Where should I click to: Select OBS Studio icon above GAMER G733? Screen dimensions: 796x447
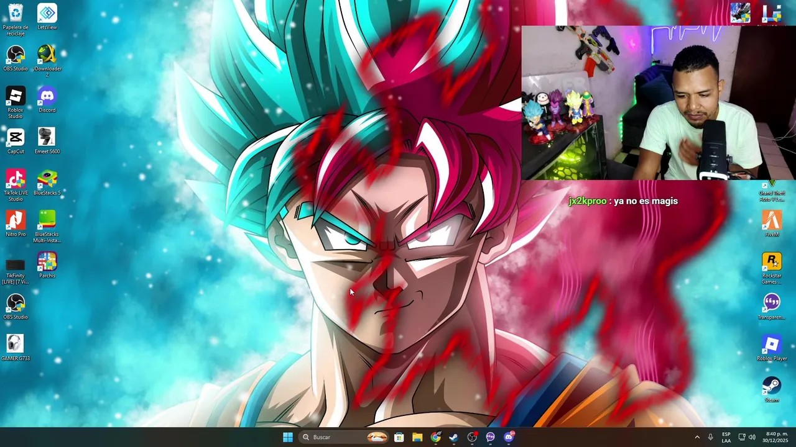(x=16, y=307)
